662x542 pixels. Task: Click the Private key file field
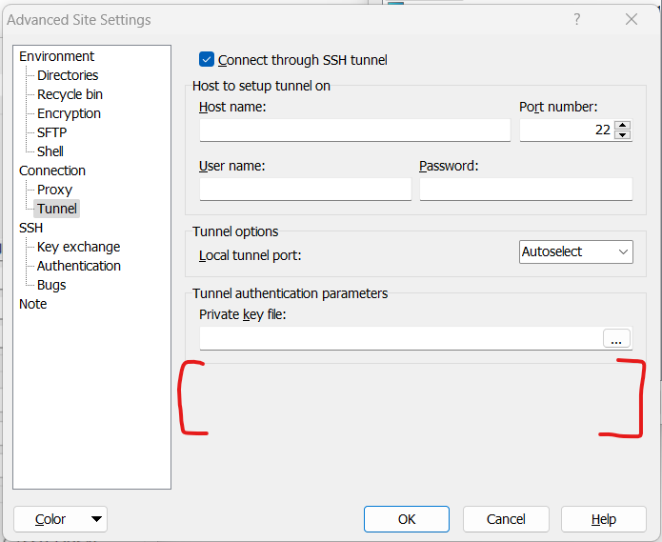pos(400,338)
